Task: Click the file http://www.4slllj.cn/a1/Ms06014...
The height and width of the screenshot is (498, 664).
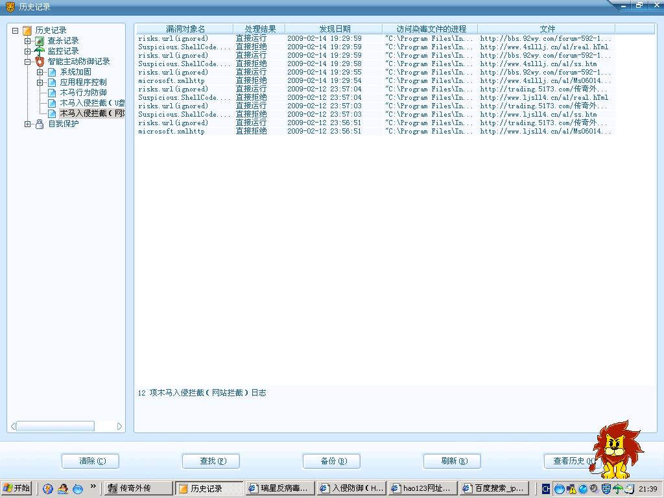Action: 545,81
